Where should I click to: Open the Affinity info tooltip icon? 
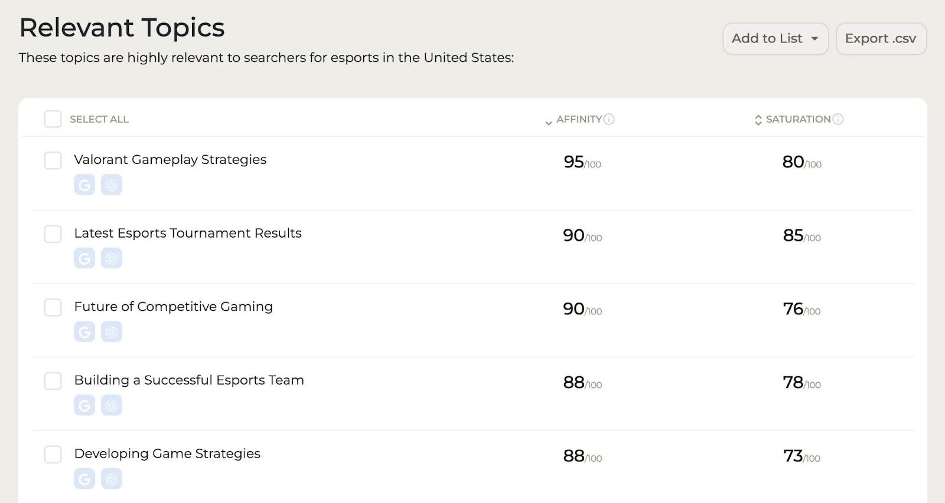pyautogui.click(x=610, y=119)
